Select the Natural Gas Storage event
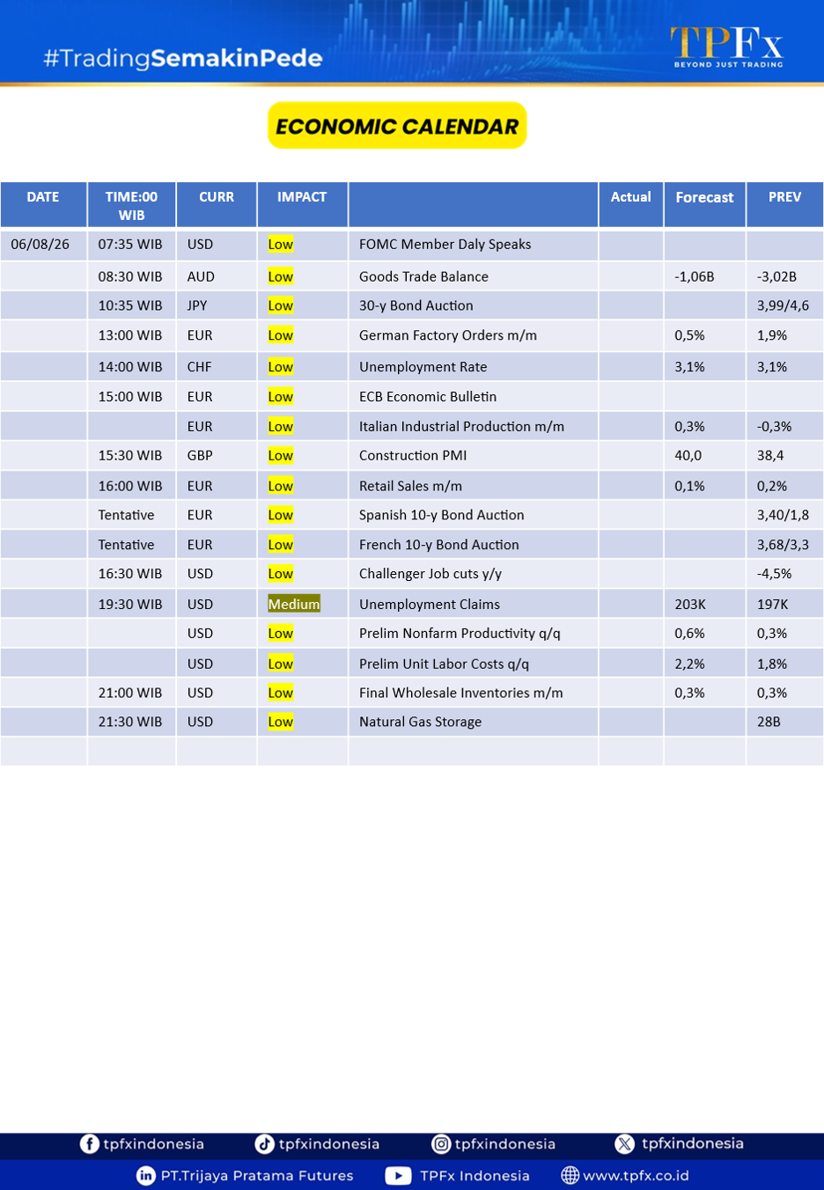824x1190 pixels. [x=420, y=722]
